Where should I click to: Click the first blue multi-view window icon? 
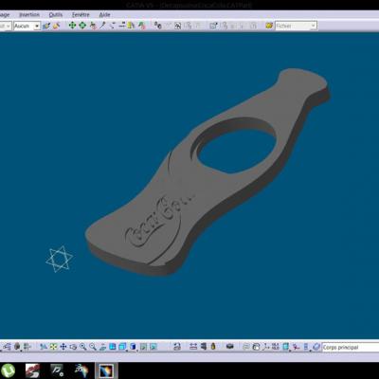pos(113,347)
